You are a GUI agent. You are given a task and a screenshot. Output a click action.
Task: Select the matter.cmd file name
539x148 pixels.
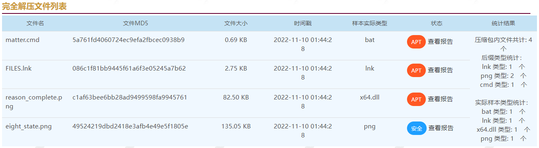(x=22, y=40)
